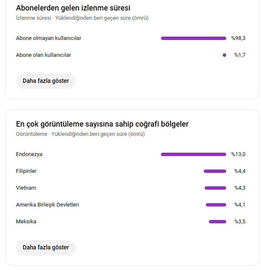Image resolution: width=261 pixels, height=270 pixels.
Task: Click the Abonelerden gelen izlenme süresi heading
Action: point(73,8)
